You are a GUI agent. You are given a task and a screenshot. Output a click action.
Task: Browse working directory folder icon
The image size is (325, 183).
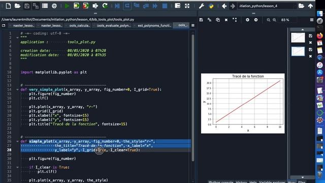click(x=301, y=6)
